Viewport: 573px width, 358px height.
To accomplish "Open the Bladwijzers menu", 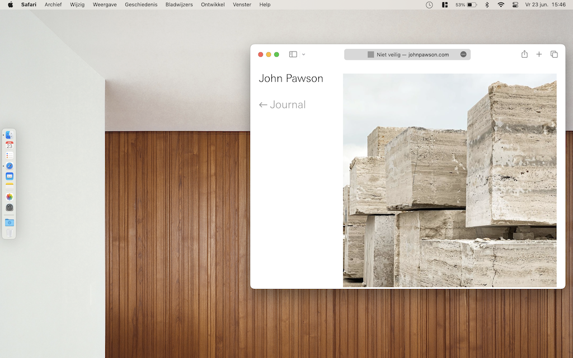I will click(x=179, y=4).
